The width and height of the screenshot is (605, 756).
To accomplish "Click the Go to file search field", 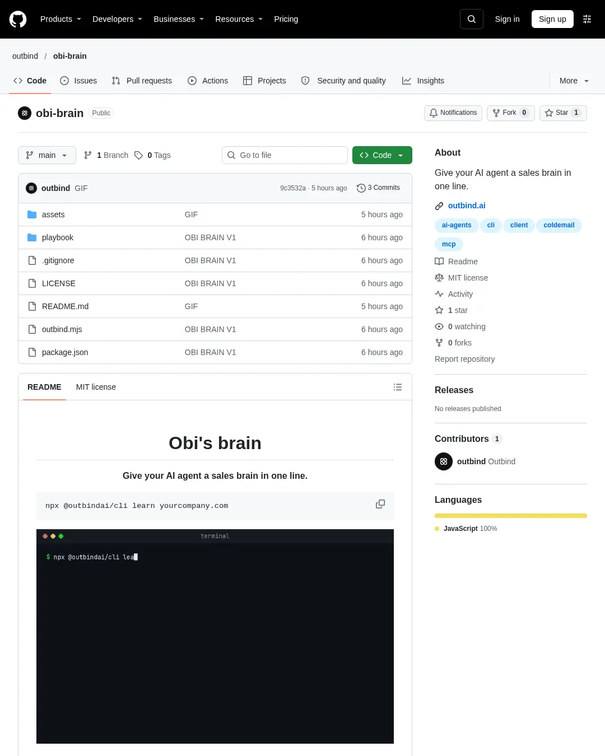I will click(285, 155).
